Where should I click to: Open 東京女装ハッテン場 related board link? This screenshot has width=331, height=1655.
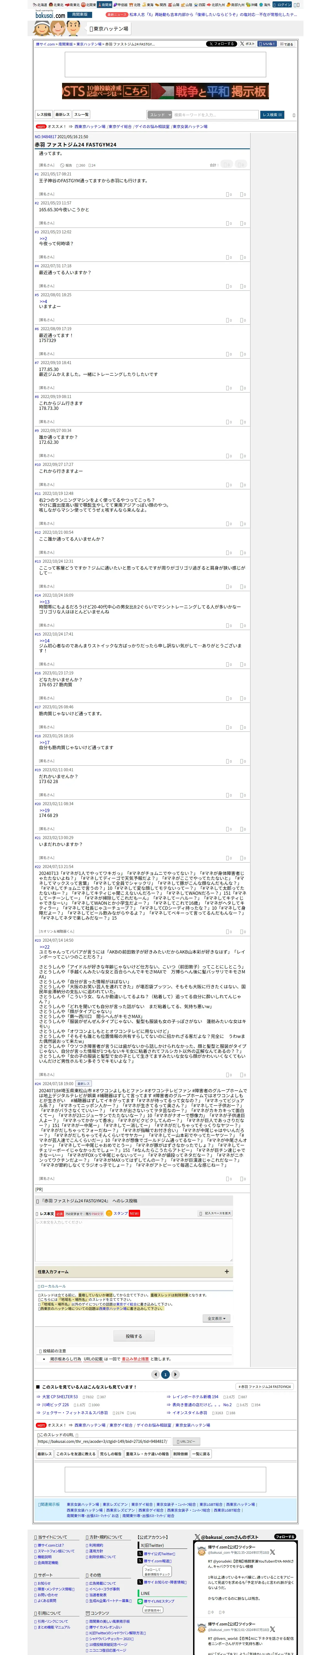pos(83,1504)
